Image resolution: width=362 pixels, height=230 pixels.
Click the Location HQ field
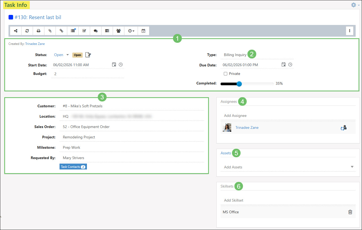pyautogui.click(x=132, y=116)
